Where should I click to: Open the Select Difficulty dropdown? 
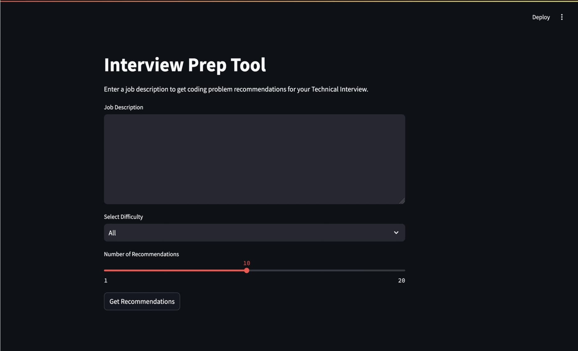(x=254, y=233)
